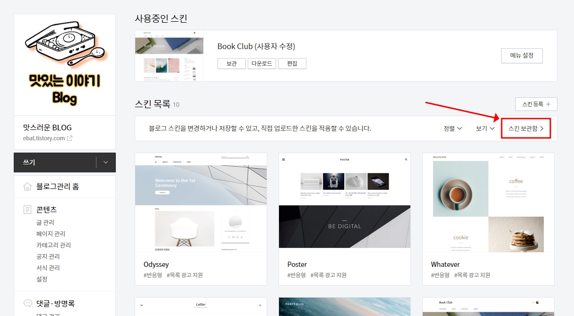
Task: Click the Odyssey skin name
Action: coord(156,265)
